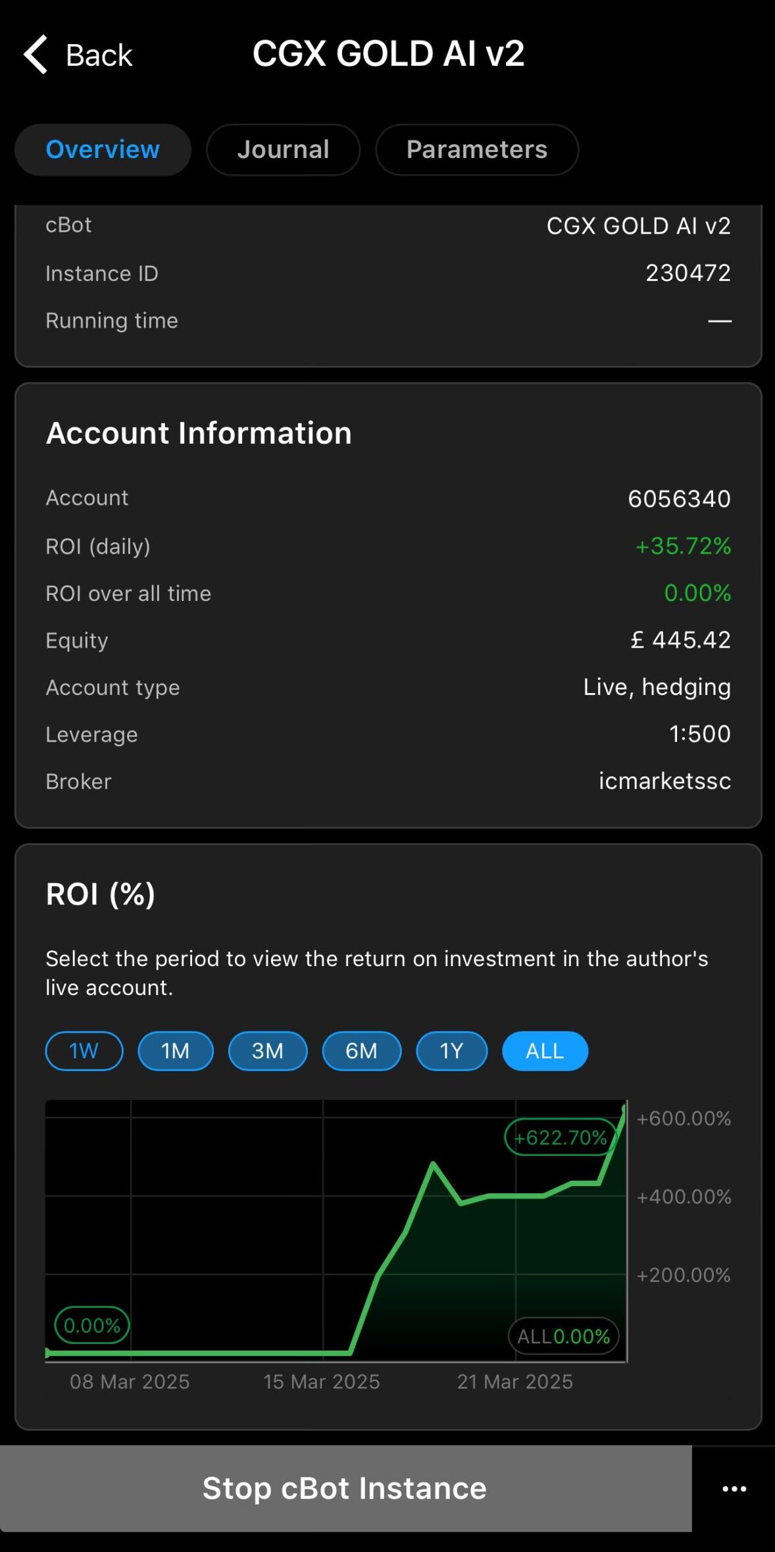Image resolution: width=775 pixels, height=1552 pixels.
Task: Switch the ROI chart to 1Y
Action: click(451, 1051)
